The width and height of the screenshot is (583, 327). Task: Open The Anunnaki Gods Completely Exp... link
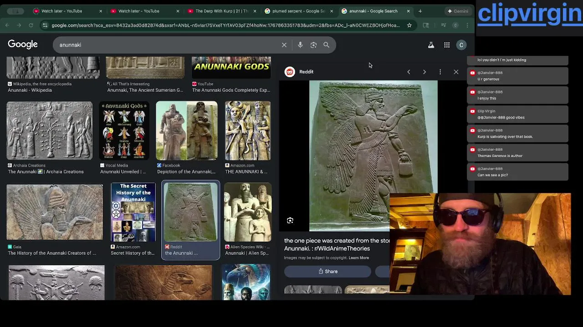coord(231,90)
